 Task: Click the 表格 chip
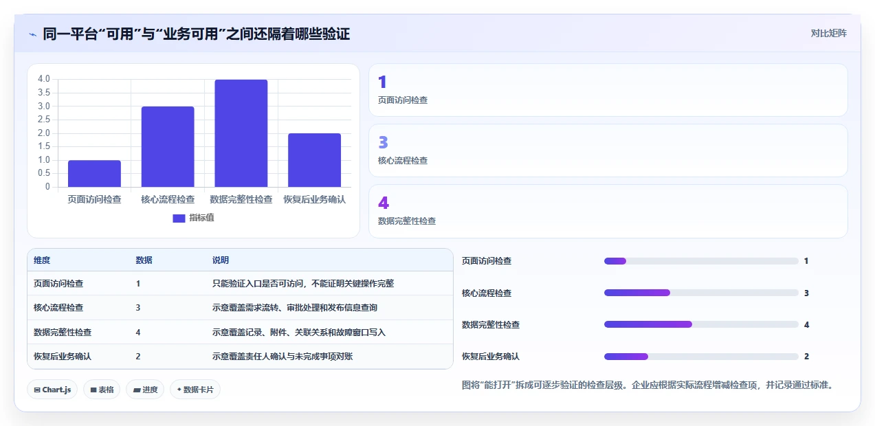pos(102,390)
